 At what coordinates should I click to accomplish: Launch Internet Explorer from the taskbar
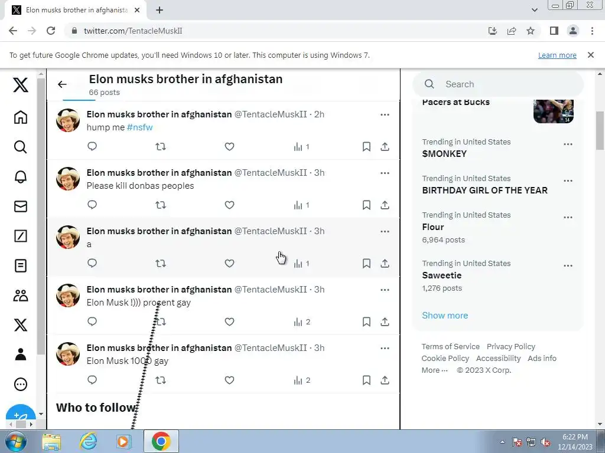pos(89,441)
